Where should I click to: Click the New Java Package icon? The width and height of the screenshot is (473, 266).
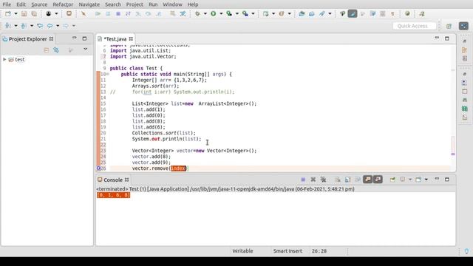click(x=265, y=13)
